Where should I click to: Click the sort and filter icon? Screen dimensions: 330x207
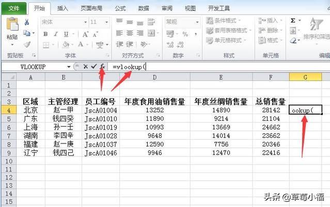pyautogui.click(x=316, y=24)
